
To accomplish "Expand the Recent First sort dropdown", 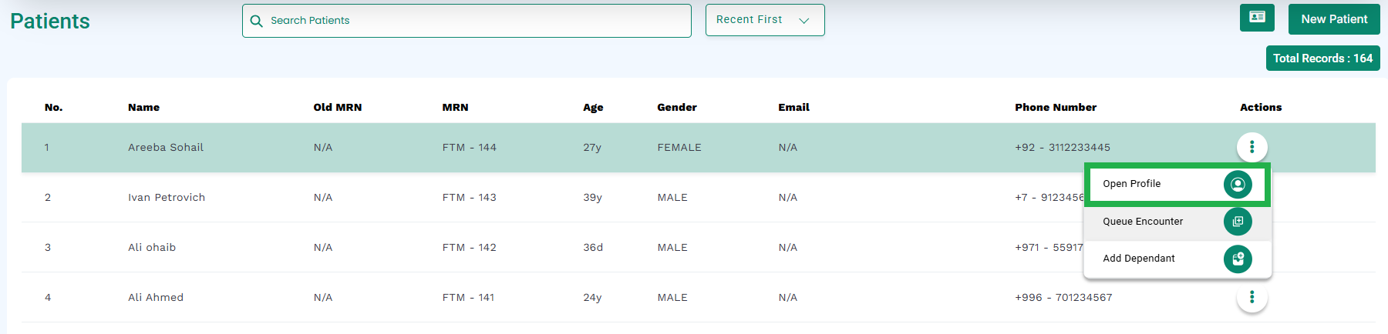I will coord(765,20).
